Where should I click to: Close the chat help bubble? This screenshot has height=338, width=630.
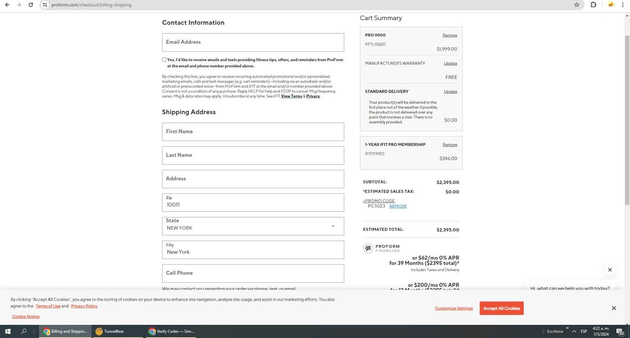[610, 270]
